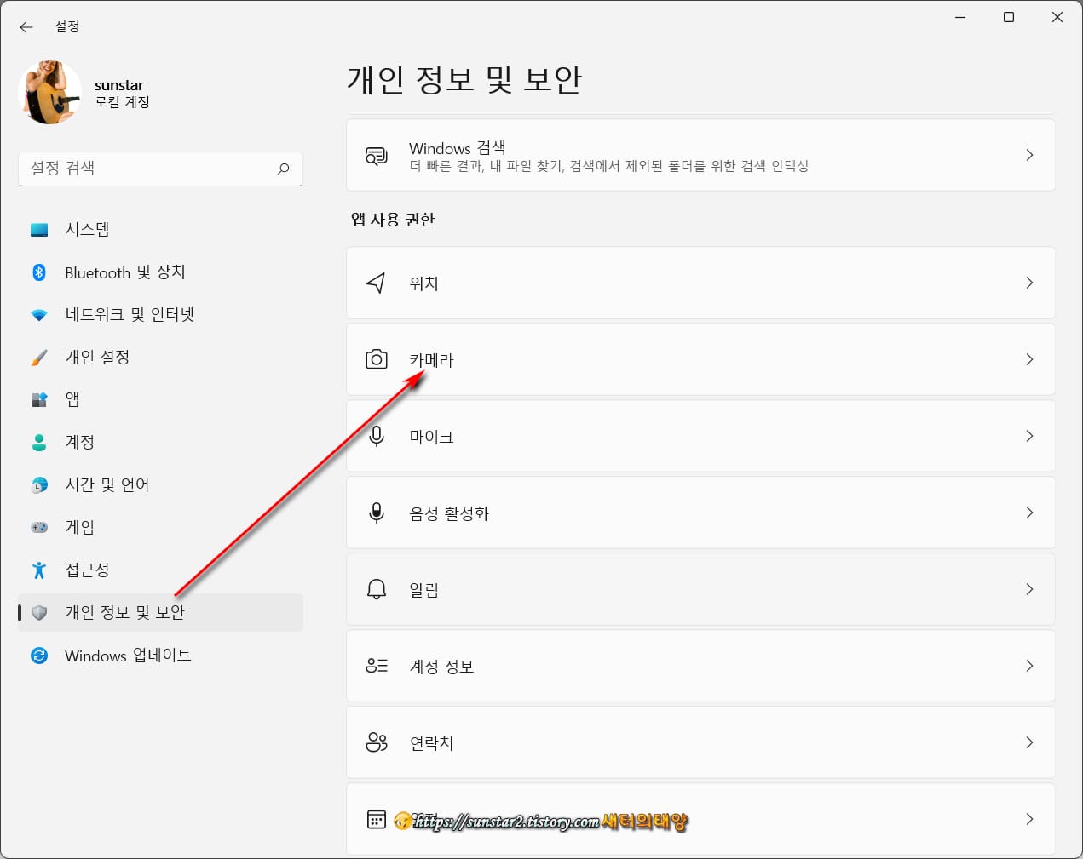
Task: Open the 위치 permissions page
Action: click(700, 283)
